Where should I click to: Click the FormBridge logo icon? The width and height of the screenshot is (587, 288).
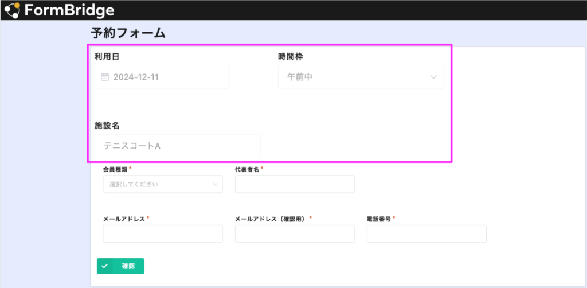coord(13,10)
